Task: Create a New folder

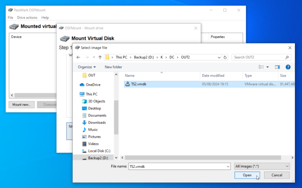Action: tap(113, 67)
